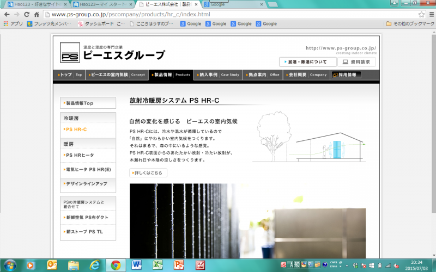Bookmark this page with the star icon

click(x=421, y=15)
